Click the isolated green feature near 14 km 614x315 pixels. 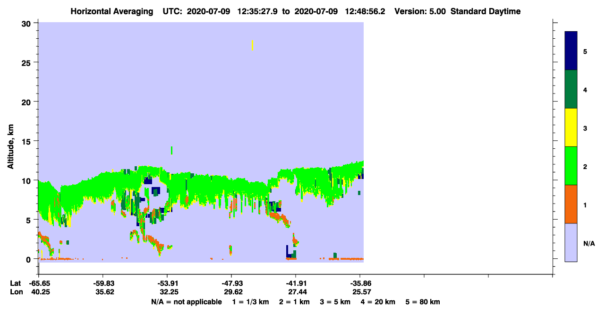pos(171,150)
